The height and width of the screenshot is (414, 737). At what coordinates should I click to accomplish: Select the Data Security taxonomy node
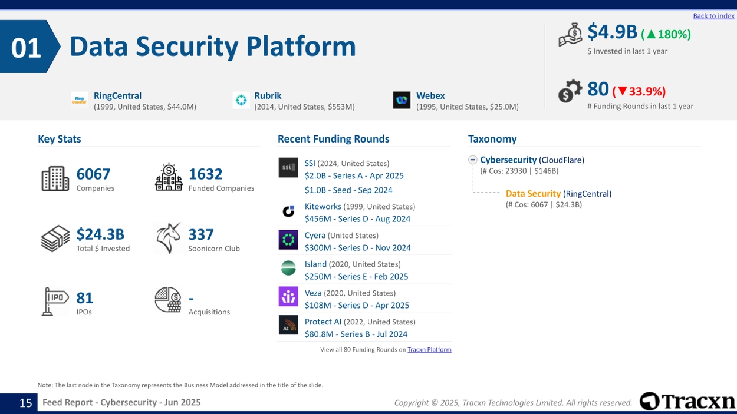(x=533, y=193)
